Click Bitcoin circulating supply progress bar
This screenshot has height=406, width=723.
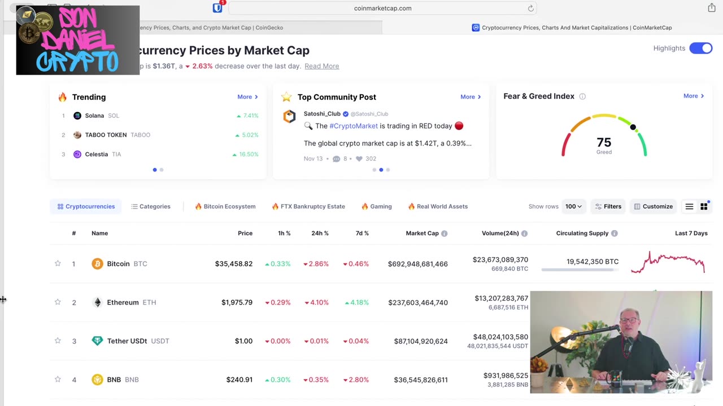(x=580, y=270)
